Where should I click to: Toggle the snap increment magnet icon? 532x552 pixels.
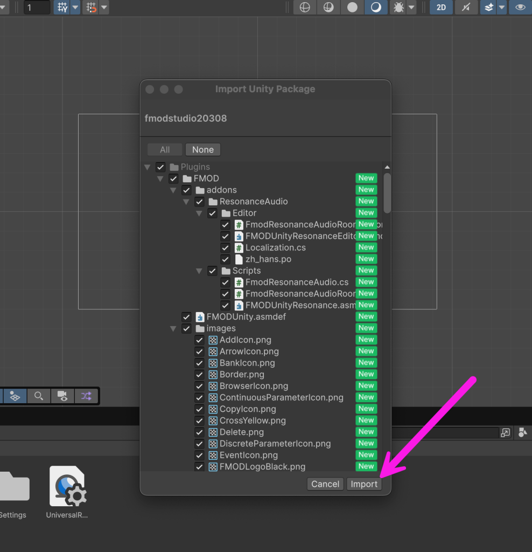click(x=92, y=7)
